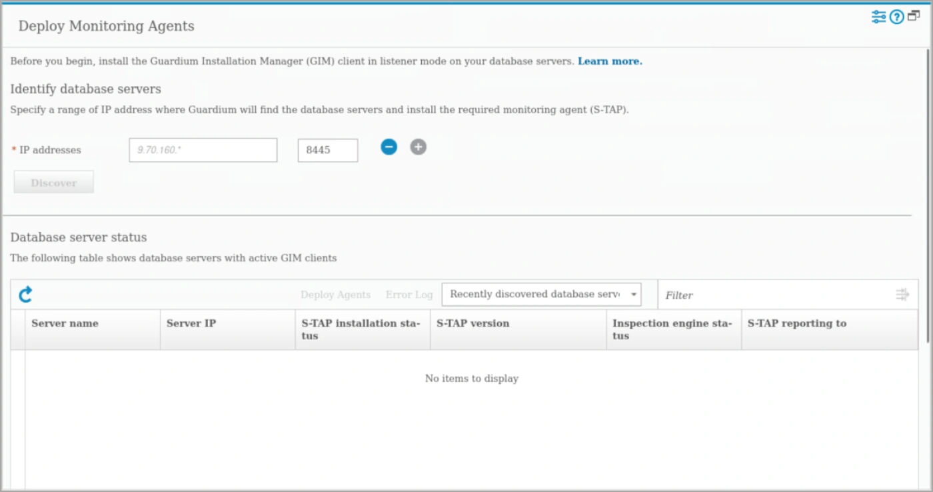Click the No items to display message
933x492 pixels.
pos(472,379)
